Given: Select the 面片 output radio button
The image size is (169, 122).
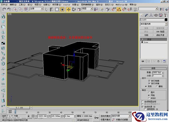Looking at the screenshot, I should coord(149,92).
